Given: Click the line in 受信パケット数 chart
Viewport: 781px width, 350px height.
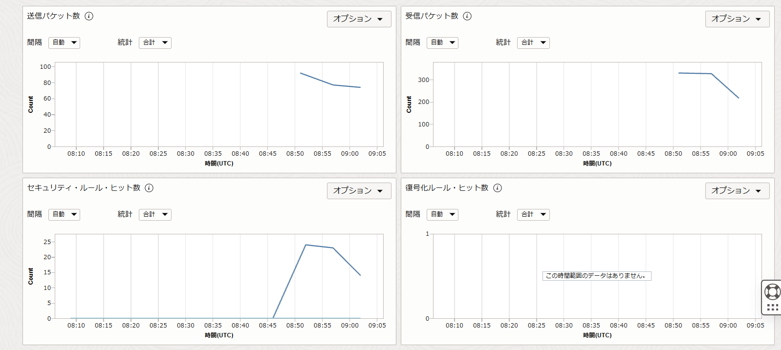Looking at the screenshot, I should point(711,74).
